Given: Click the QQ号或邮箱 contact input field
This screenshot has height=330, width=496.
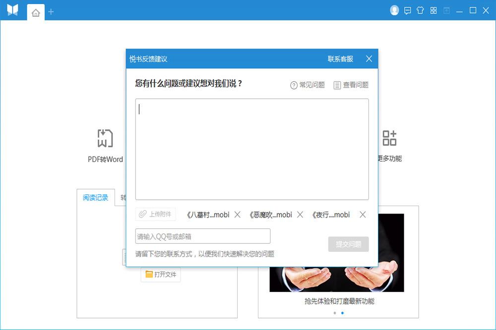Looking at the screenshot, I should click(x=203, y=236).
